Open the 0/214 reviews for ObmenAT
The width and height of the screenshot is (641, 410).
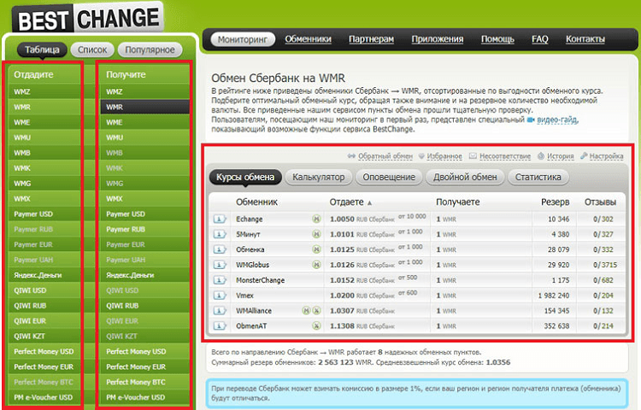click(x=603, y=326)
